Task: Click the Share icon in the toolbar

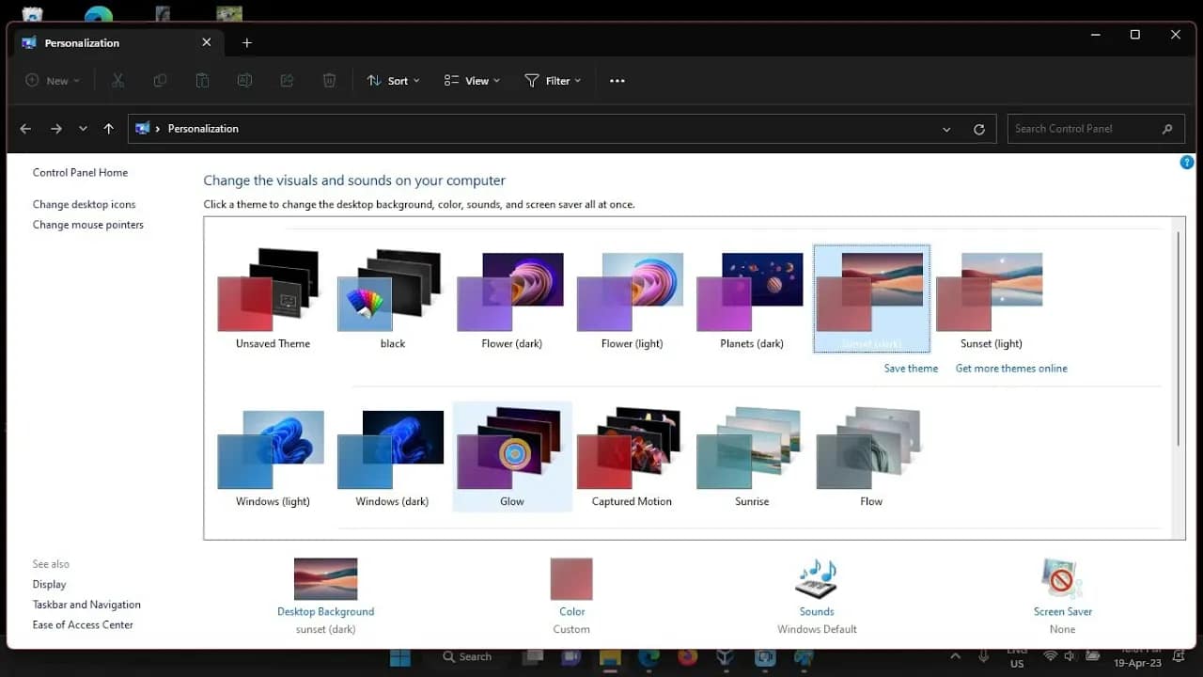Action: [287, 80]
